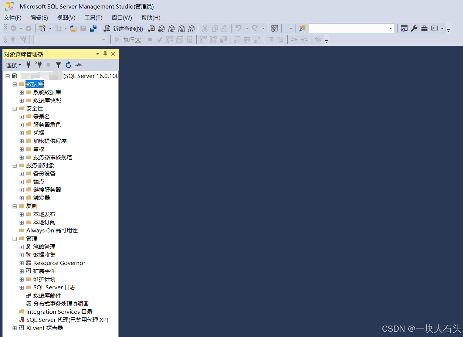Screen dimensions: 463x337
Task: Click the MDX query icon
Action: coord(161,28)
